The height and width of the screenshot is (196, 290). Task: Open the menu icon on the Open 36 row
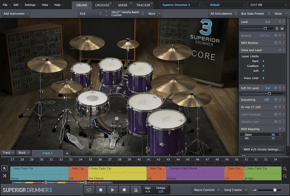point(280,134)
